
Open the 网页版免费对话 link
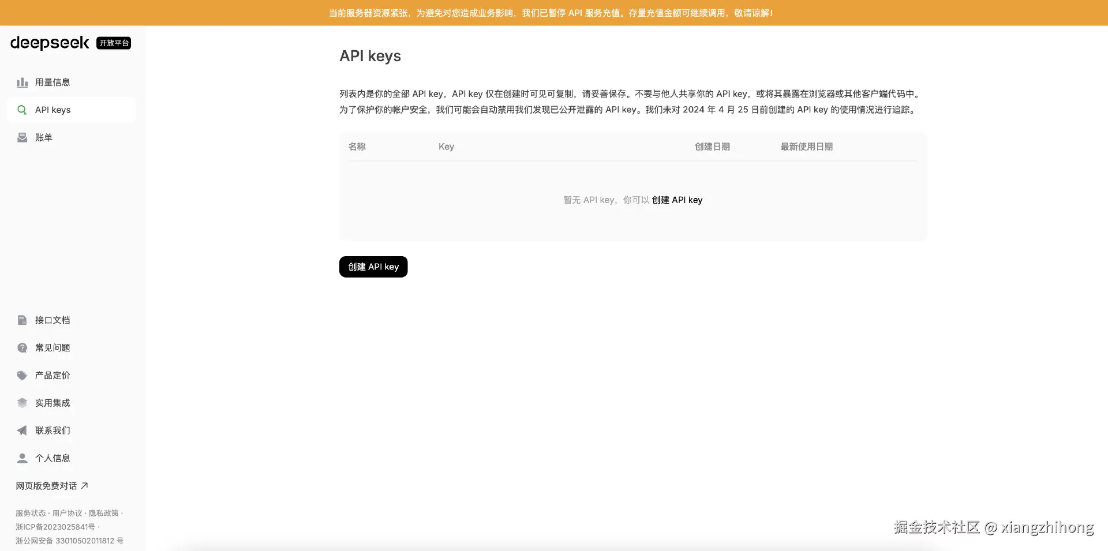tap(52, 486)
